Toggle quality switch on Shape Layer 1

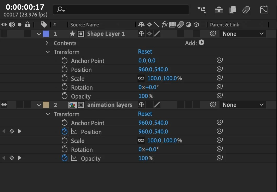[x=157, y=33]
